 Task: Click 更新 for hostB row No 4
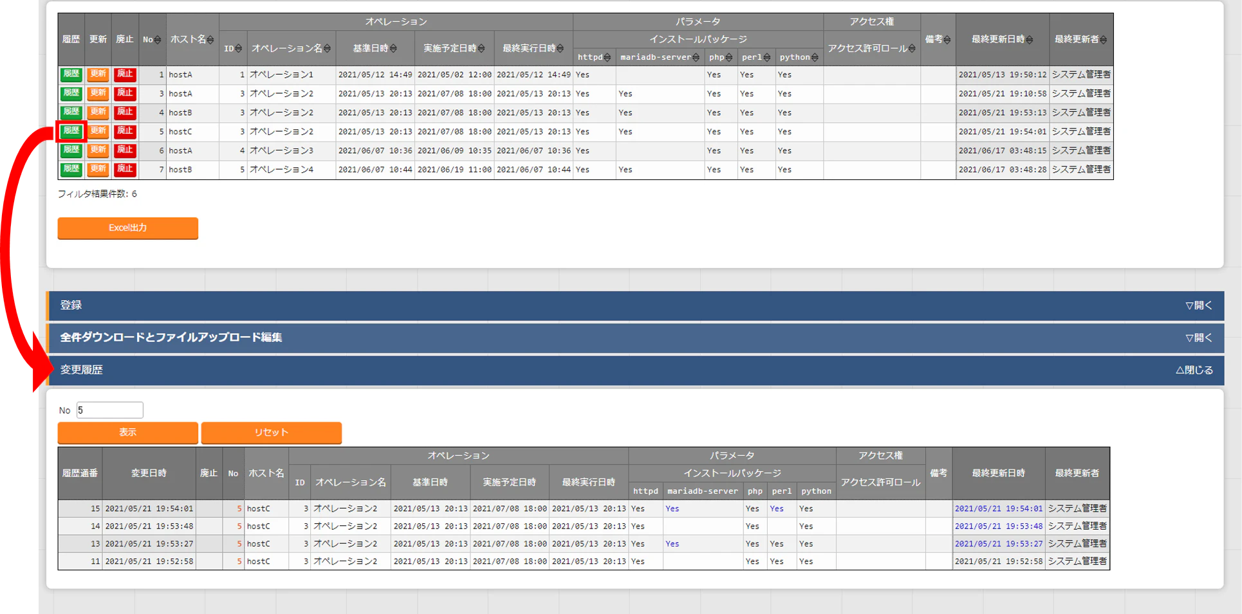coord(98,113)
